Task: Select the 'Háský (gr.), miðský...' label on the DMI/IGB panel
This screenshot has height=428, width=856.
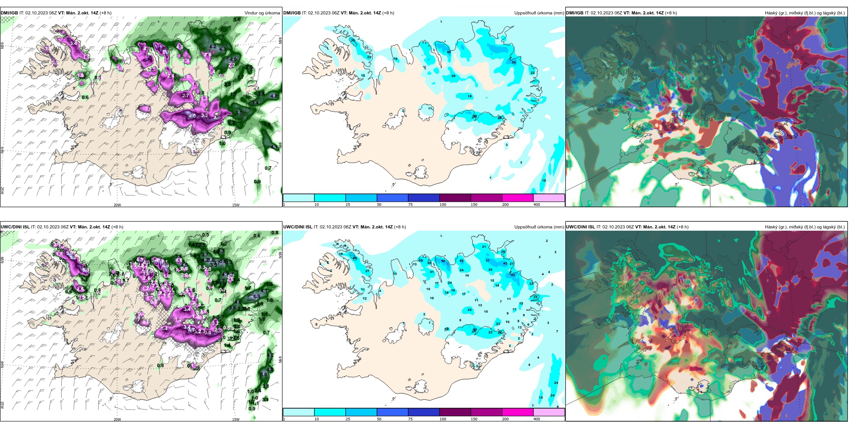Action: pos(805,13)
